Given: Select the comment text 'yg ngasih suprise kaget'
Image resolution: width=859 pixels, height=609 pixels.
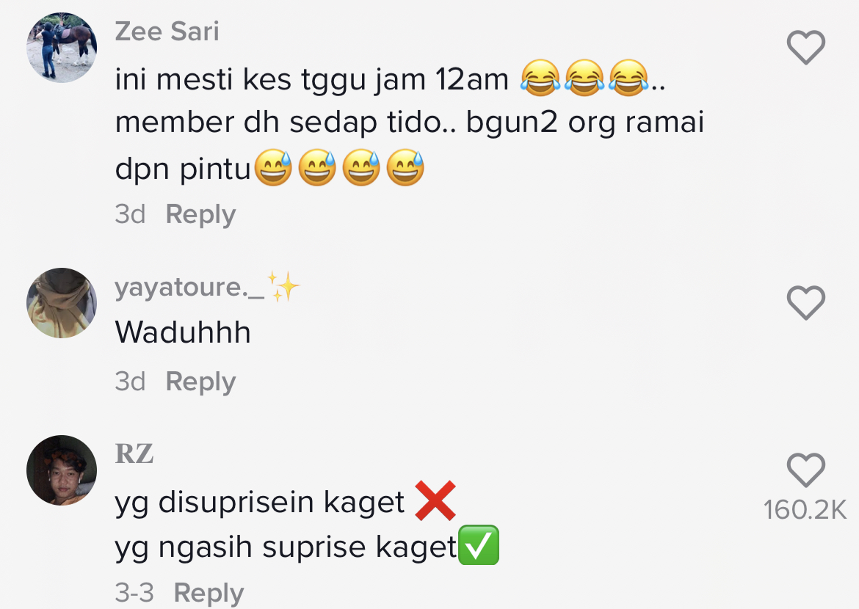Looking at the screenshot, I should (286, 547).
